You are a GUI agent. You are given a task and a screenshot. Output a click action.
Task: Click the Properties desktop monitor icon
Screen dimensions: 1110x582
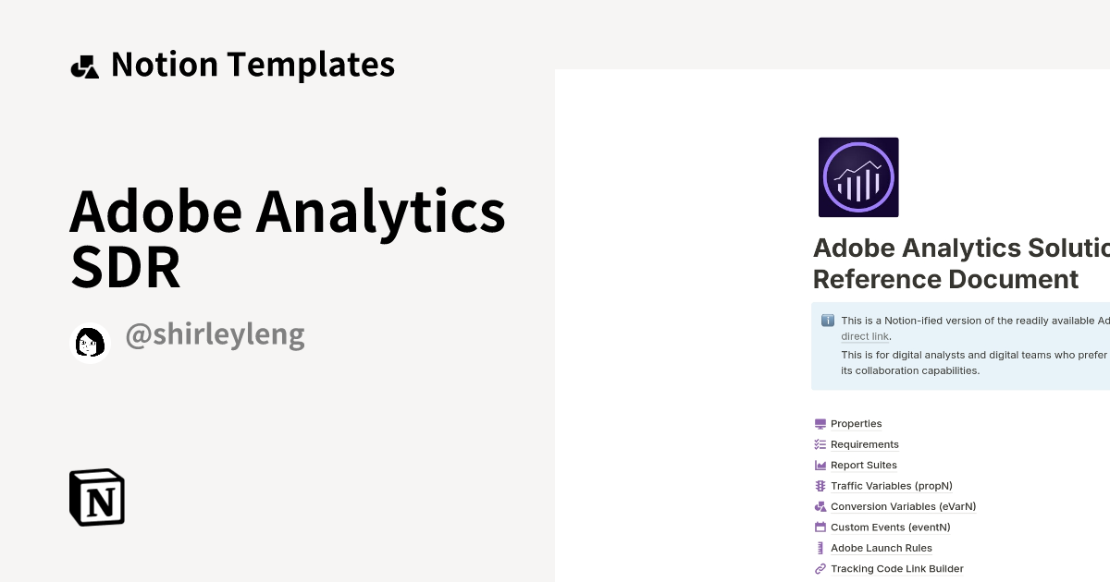[x=820, y=423]
